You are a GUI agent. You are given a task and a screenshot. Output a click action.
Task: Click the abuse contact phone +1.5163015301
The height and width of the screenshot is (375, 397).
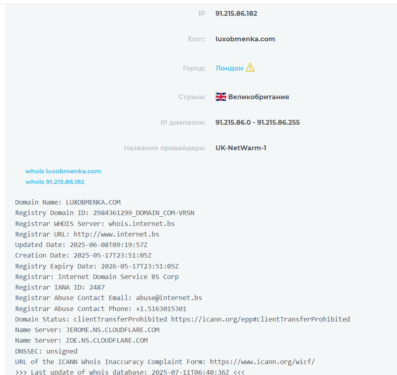tap(161, 309)
